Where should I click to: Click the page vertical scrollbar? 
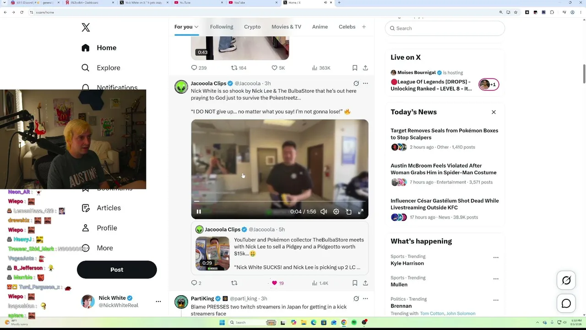(x=584, y=73)
